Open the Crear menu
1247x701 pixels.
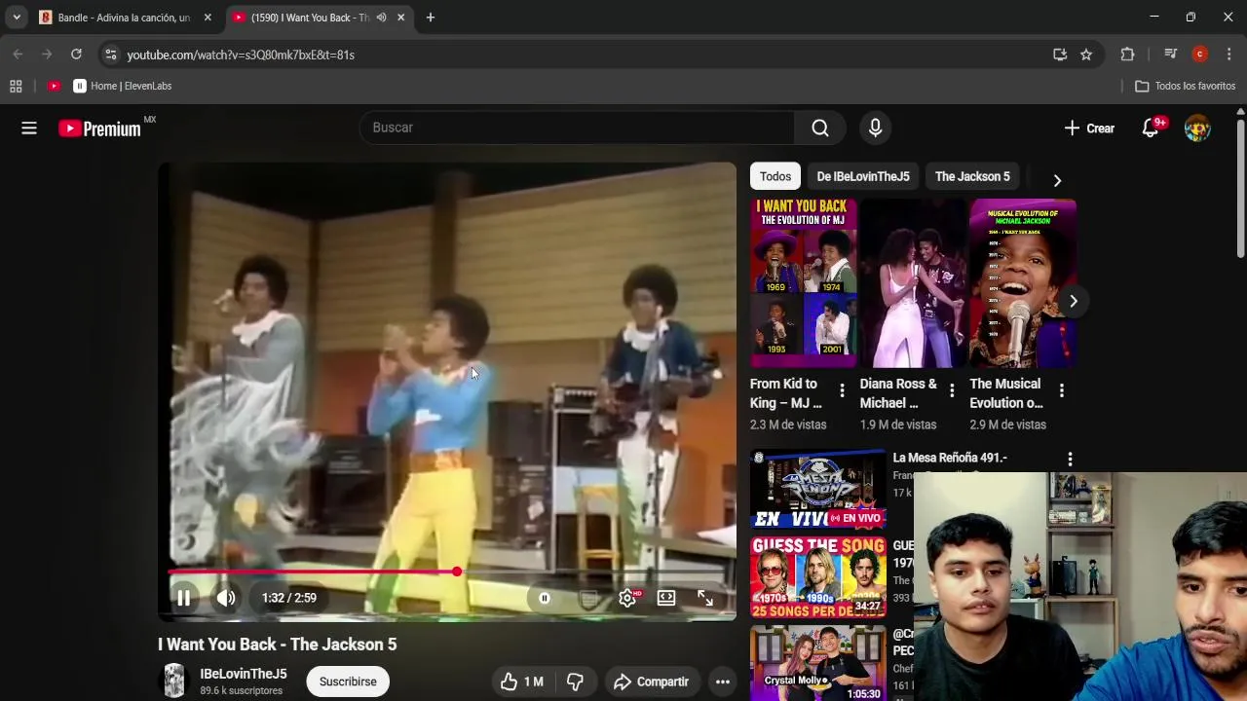point(1089,128)
